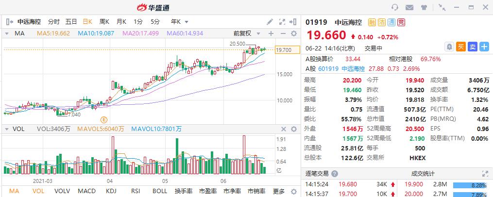
Task: Toggle the MA indicator at bottom
Action: [x=14, y=191]
